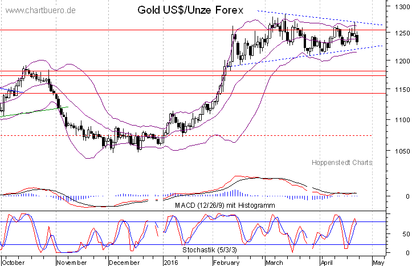
Task: Select the 1150 price level label
Action: (400, 90)
